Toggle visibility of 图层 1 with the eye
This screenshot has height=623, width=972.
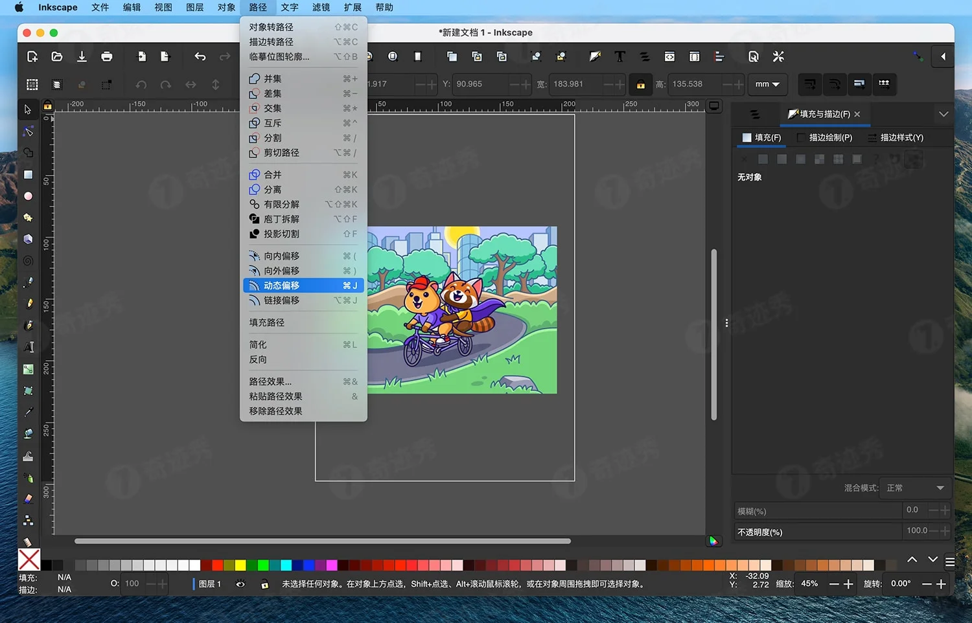(x=240, y=583)
